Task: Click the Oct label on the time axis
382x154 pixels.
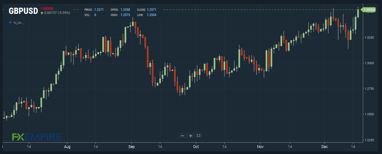Action: tap(196, 147)
